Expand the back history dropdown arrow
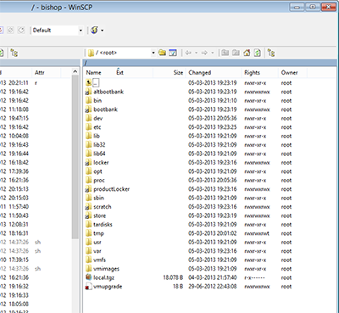Image resolution: width=339 pixels, height=313 pixels. click(196, 53)
